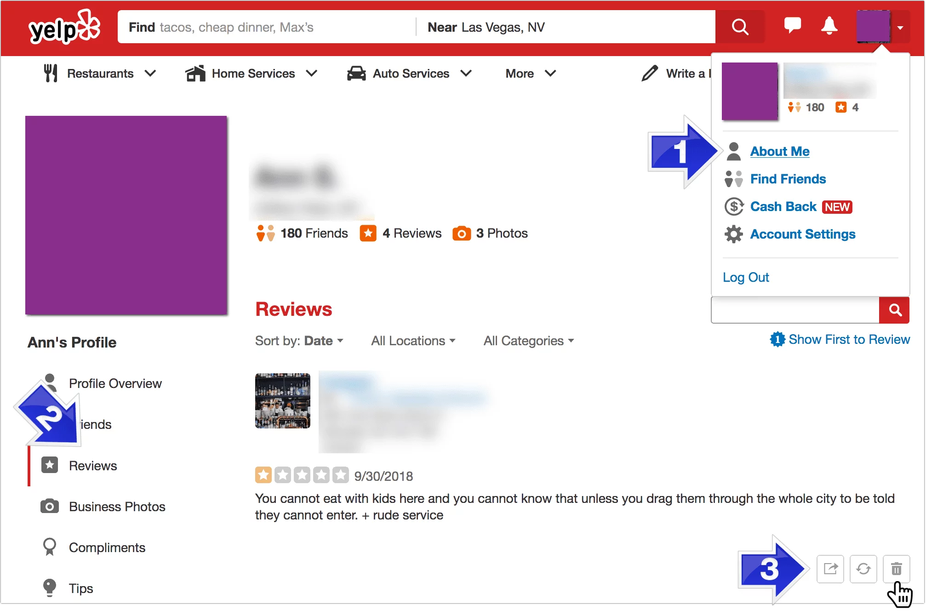
Task: Click the Business Photos camera icon
Action: [50, 506]
